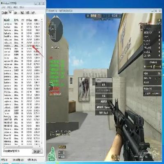Click the process list scroll-up arrow

(42, 20)
